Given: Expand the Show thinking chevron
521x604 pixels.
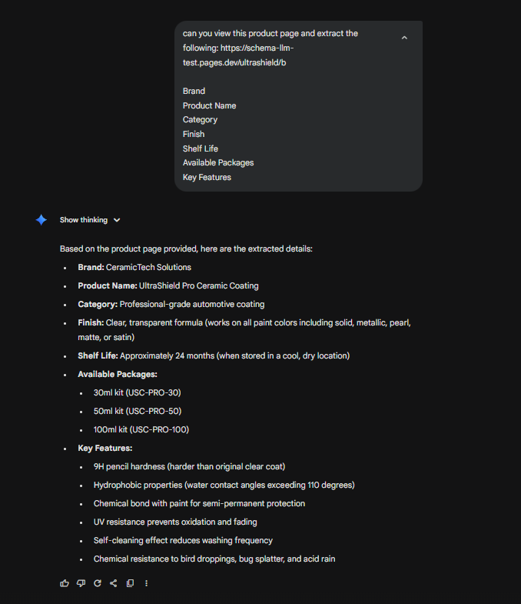Looking at the screenshot, I should (x=117, y=220).
